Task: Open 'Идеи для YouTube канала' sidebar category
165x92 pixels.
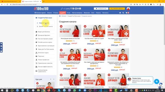Action: click(46, 49)
